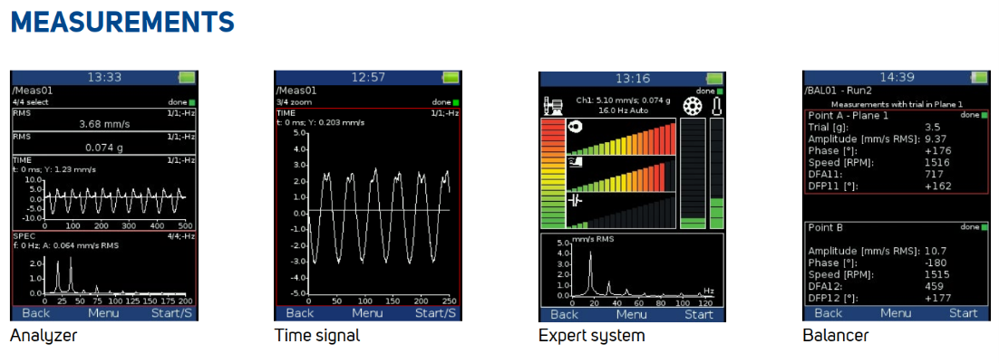999x363 pixels.
Task: Click the Point B phase value -180
Action: click(936, 263)
